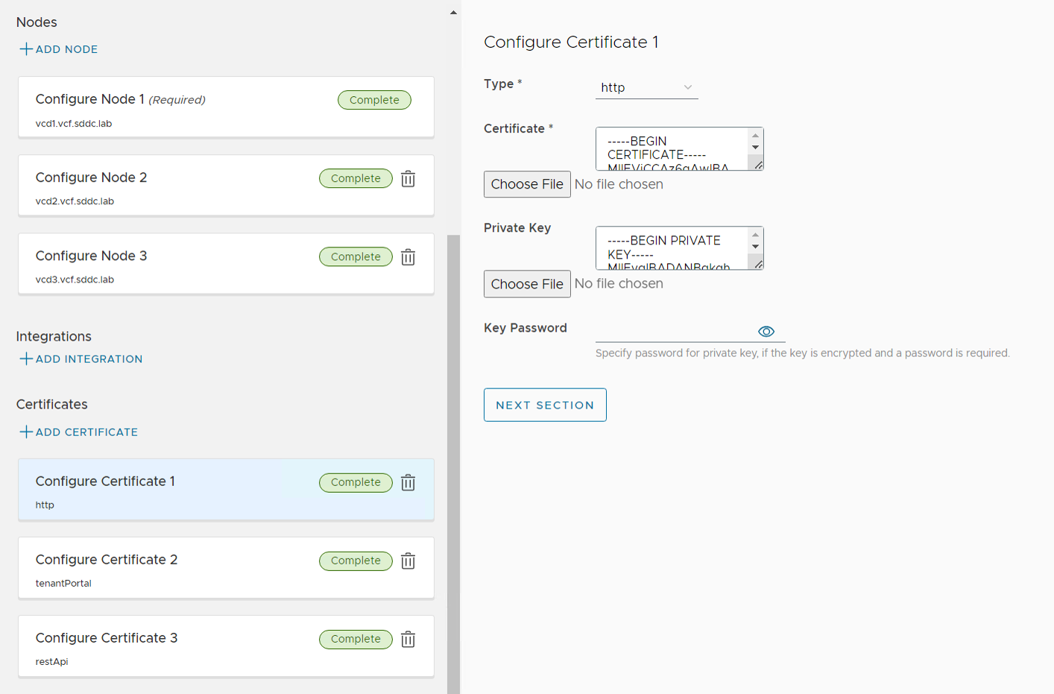
Task: Choose a file for the Private Key
Action: 527,284
